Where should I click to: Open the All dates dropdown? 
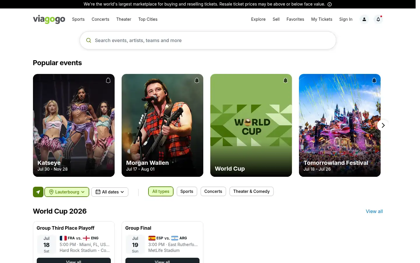click(110, 192)
